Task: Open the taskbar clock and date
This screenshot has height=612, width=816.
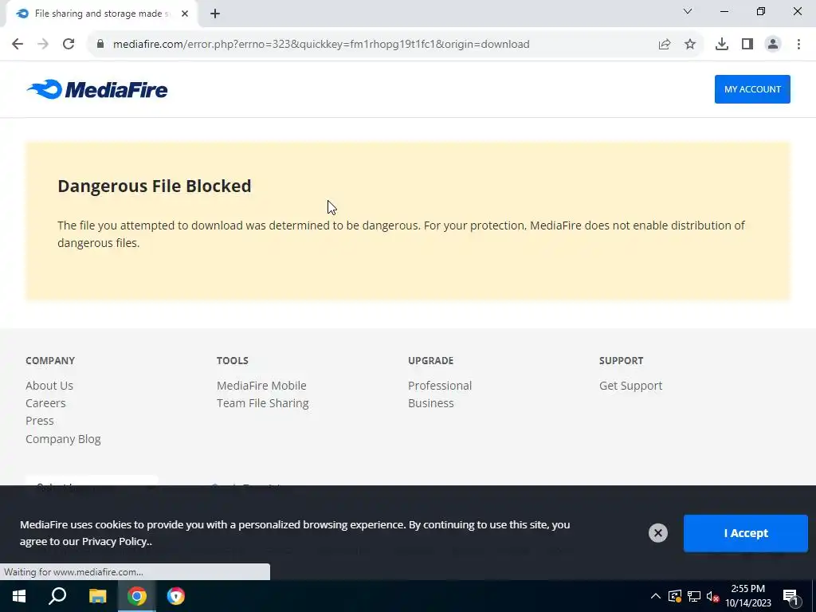Action: click(747, 596)
